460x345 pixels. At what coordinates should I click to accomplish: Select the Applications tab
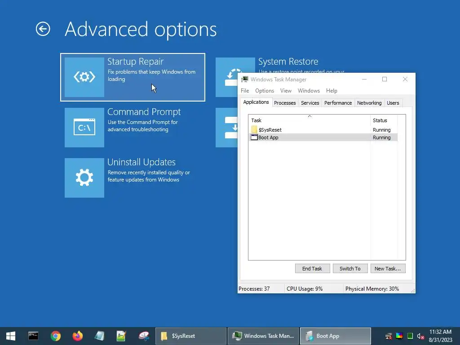point(256,102)
